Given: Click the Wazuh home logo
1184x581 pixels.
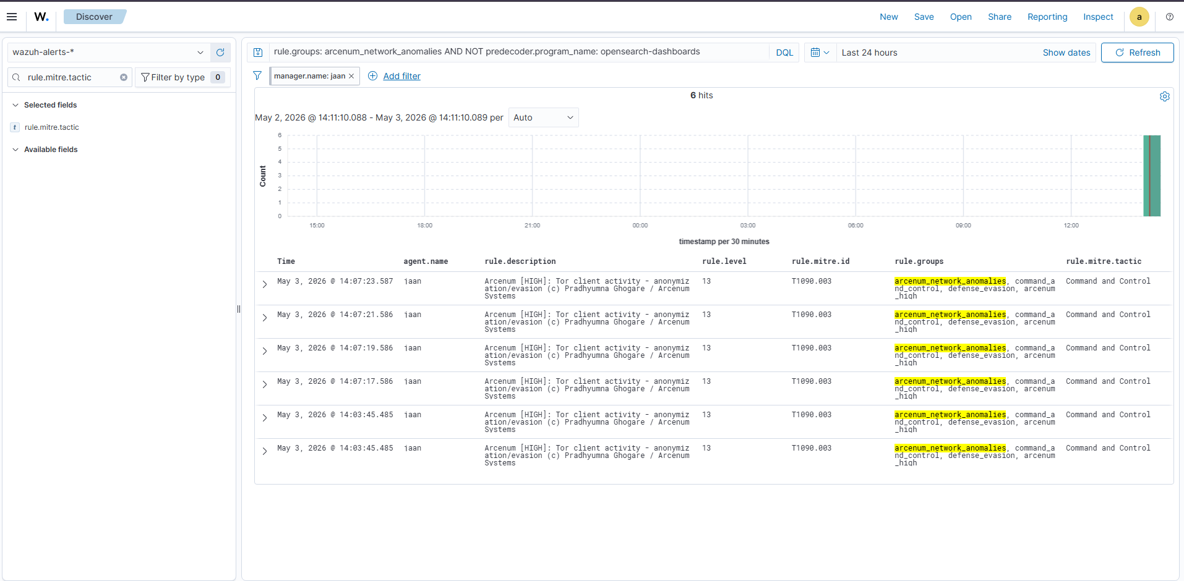Looking at the screenshot, I should [41, 17].
